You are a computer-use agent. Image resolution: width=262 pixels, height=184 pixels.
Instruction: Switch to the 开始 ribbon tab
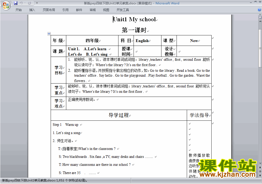pyautogui.click(x=18, y=10)
